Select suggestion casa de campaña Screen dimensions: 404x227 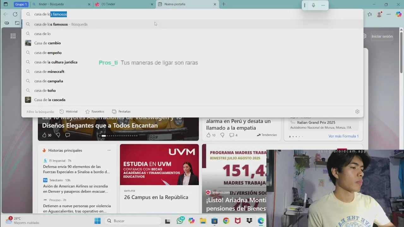pos(192,81)
